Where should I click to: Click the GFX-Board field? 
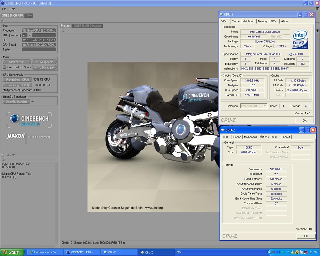coord(39,45)
